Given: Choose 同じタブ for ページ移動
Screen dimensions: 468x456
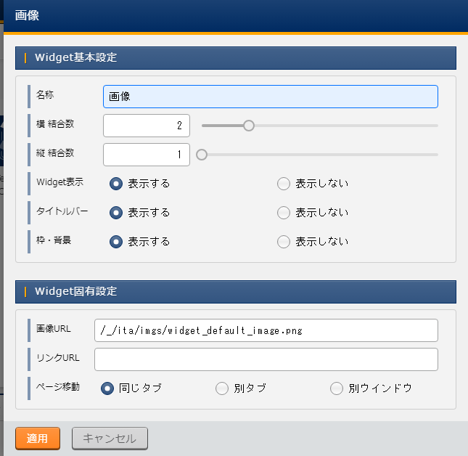Looking at the screenshot, I should click(107, 388).
